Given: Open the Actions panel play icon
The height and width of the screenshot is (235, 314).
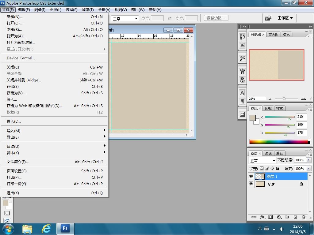Looking at the screenshot, I should pos(242,45).
